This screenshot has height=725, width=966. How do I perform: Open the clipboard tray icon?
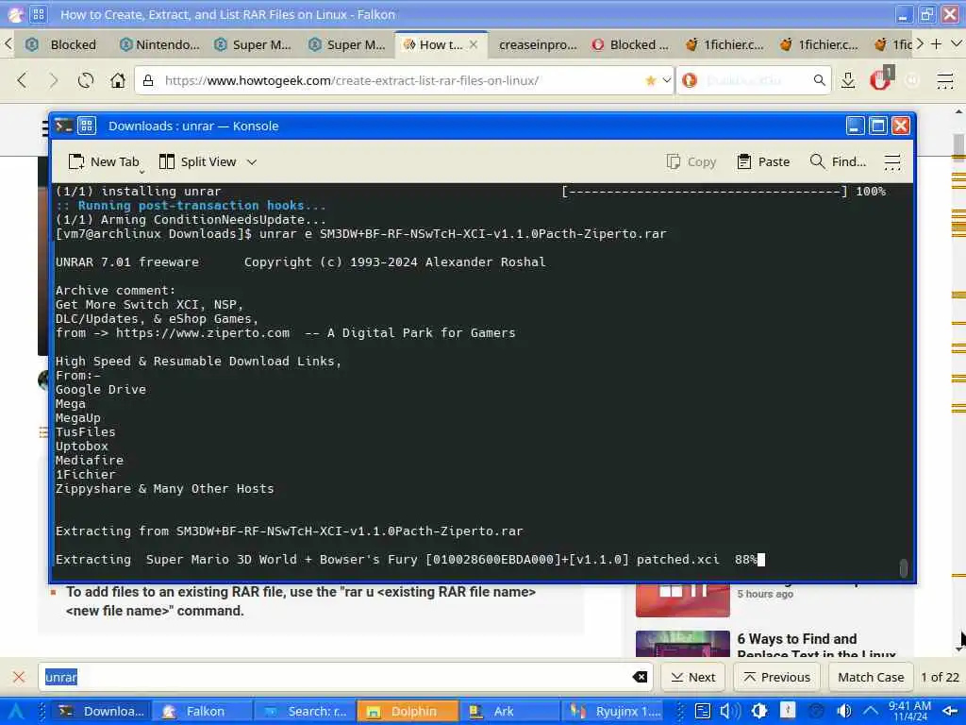702,711
